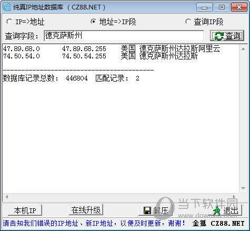Click the 解压 button with floppy icon
The width and height of the screenshot is (250, 231).
click(156, 210)
